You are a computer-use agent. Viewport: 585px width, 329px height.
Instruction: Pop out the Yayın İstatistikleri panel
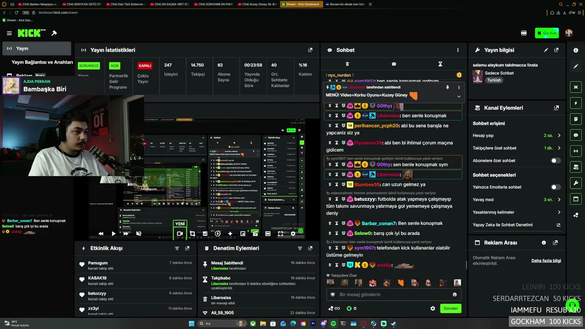[310, 50]
